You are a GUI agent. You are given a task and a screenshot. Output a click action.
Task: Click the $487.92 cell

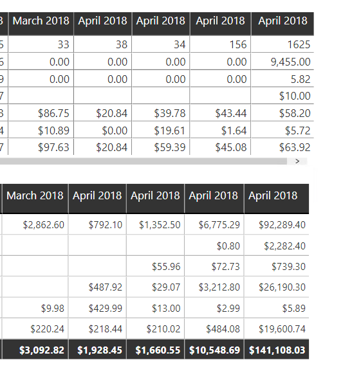pyautogui.click(x=97, y=287)
